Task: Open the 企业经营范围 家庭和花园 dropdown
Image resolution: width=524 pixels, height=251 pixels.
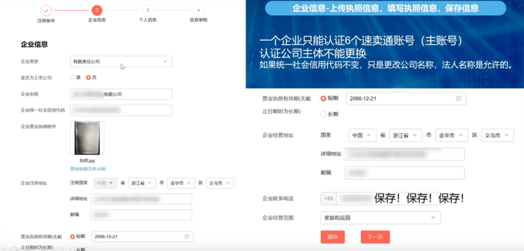Action: pos(380,218)
